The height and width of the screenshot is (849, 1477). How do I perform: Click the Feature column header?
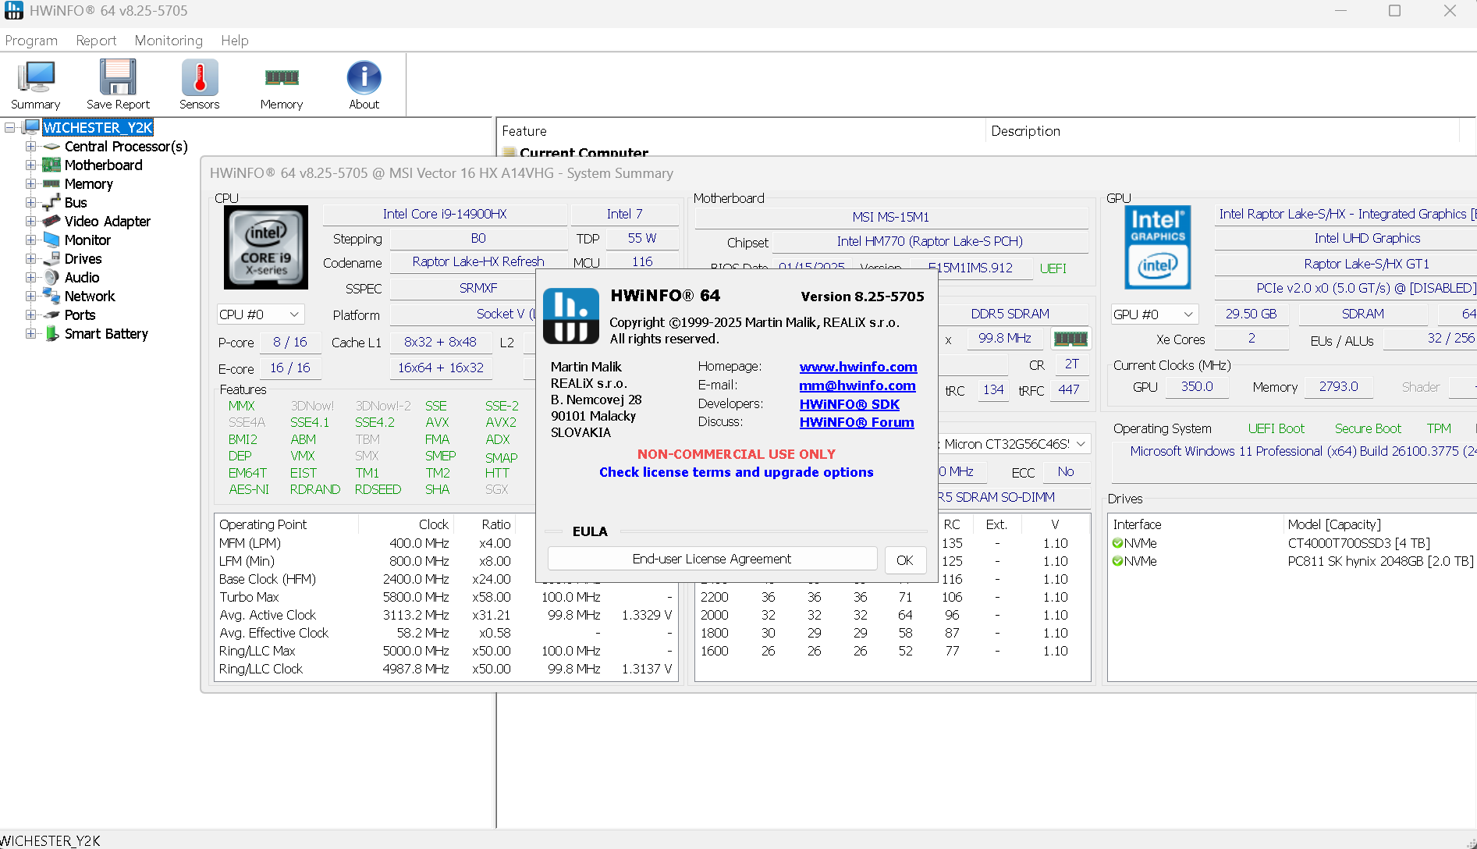741,131
